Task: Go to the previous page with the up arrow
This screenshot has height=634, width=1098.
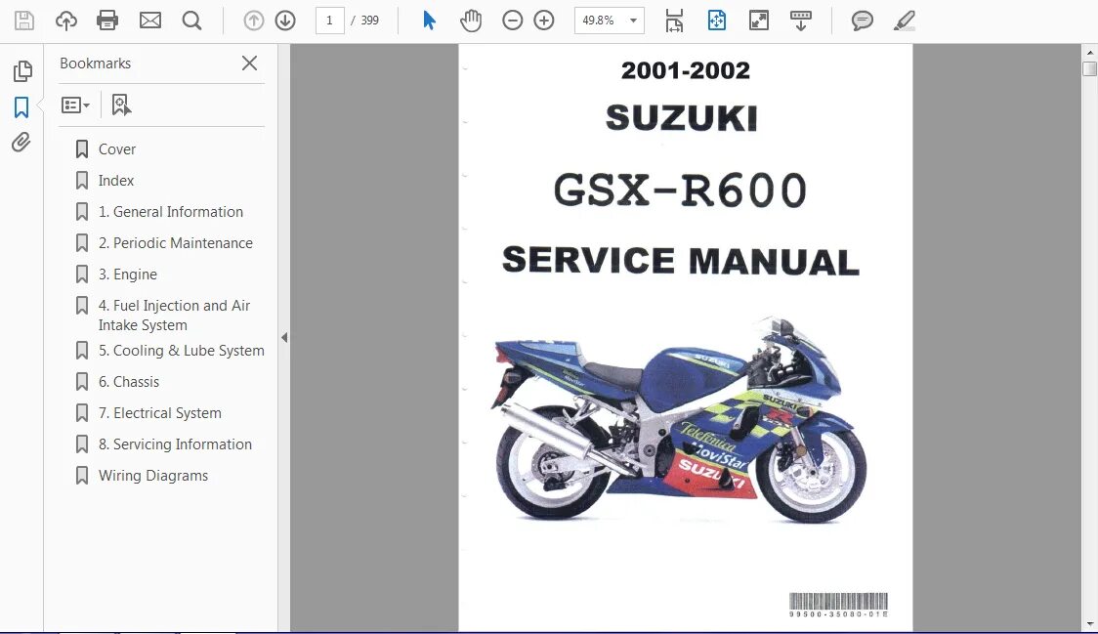Action: pyautogui.click(x=253, y=21)
